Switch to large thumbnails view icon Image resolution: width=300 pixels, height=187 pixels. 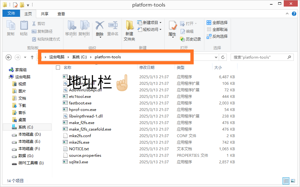click(293, 180)
